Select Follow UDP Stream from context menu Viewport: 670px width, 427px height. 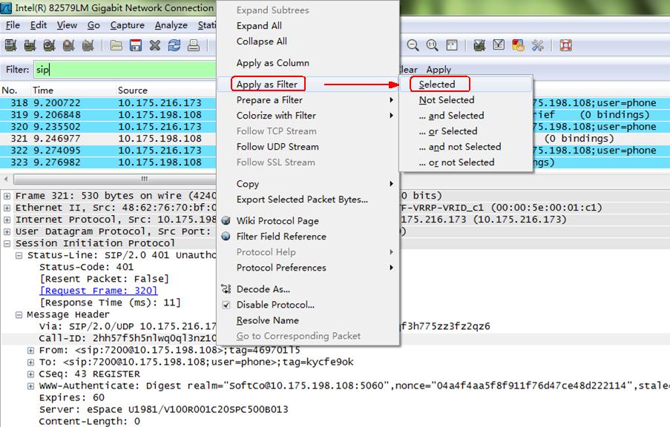(309, 147)
